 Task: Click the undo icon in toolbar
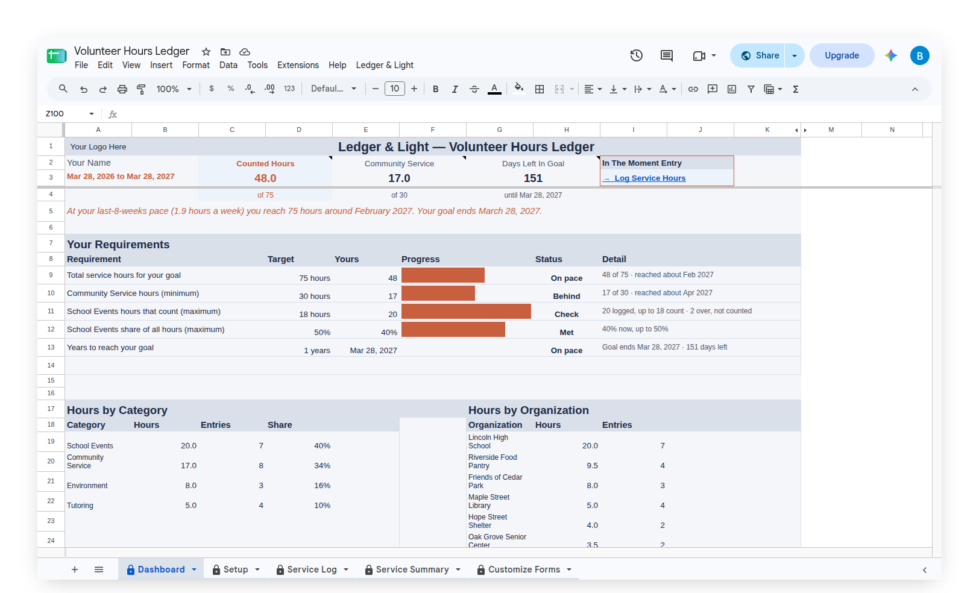pyautogui.click(x=84, y=89)
